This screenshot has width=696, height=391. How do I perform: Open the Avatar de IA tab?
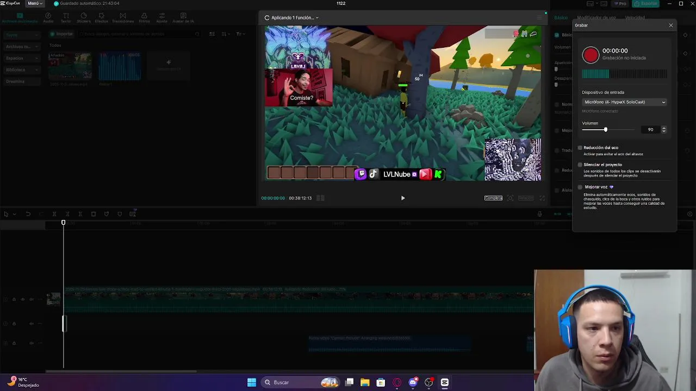click(183, 18)
